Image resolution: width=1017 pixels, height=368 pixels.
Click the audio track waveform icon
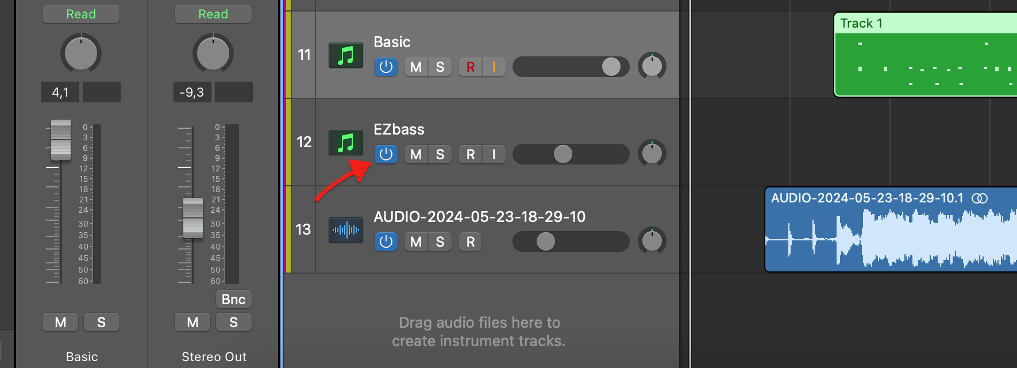(346, 230)
